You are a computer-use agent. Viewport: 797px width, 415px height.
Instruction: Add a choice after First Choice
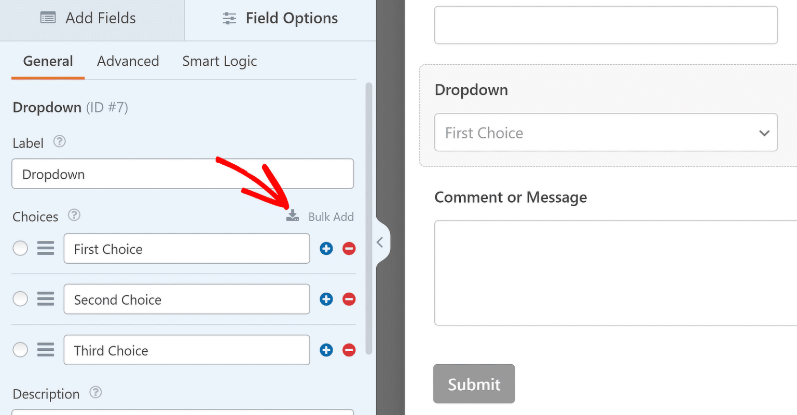(326, 249)
